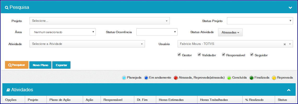Toggle the Gestor checkbox
The height and width of the screenshot is (104, 298).
(x=179, y=55)
